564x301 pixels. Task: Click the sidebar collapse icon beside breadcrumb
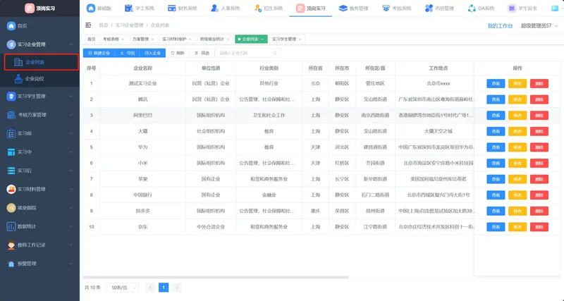[90, 26]
